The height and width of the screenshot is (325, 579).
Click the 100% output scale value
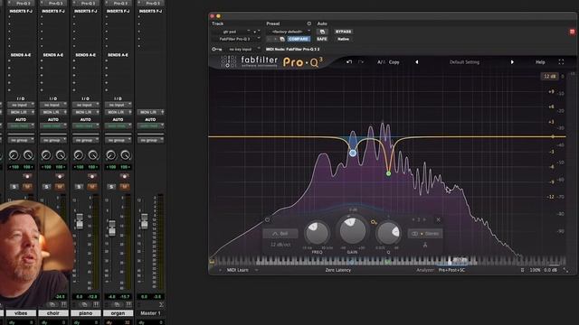[535, 270]
